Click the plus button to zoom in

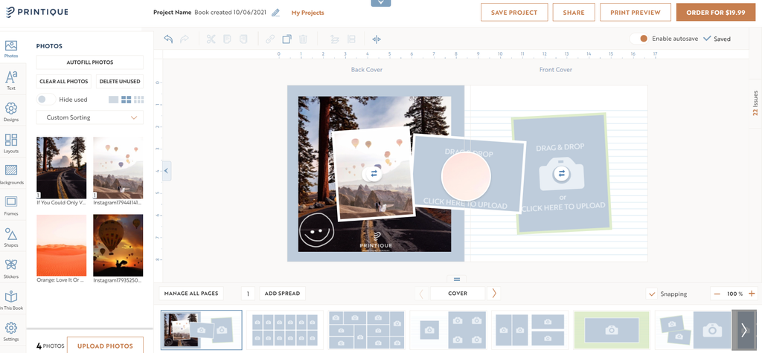click(752, 294)
